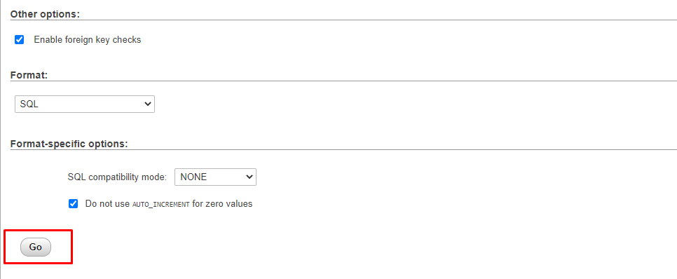Click the chevron arrow on the NONE select

click(249, 177)
